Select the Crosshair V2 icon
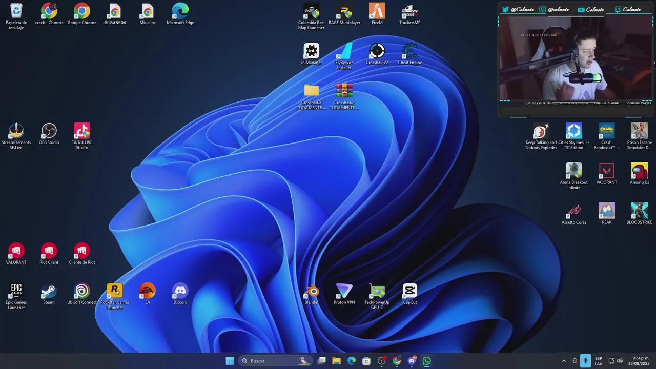 pyautogui.click(x=377, y=54)
